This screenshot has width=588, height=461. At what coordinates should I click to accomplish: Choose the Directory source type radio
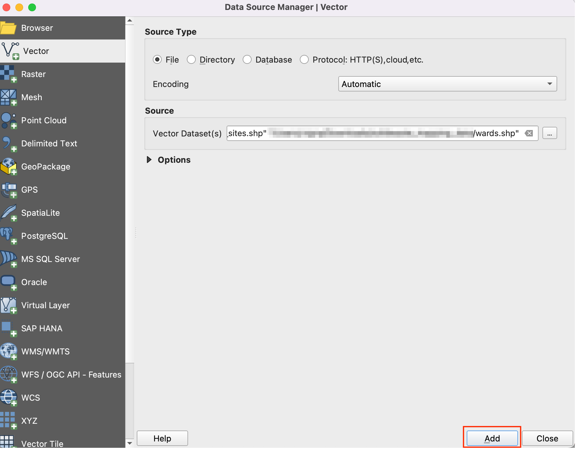[x=191, y=60]
